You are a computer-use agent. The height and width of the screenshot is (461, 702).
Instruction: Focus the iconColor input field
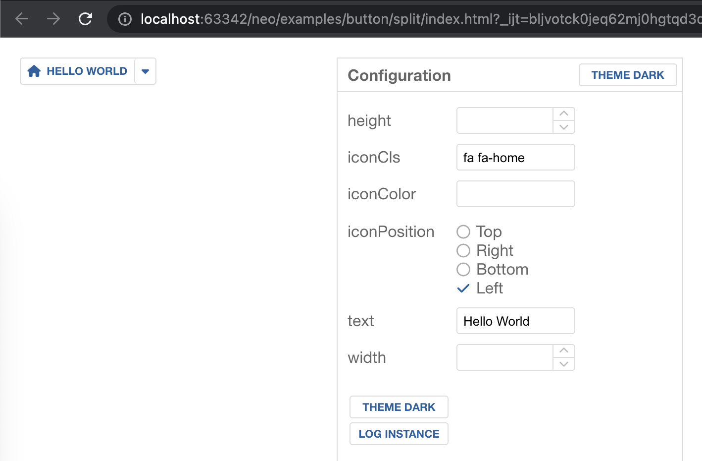click(x=516, y=194)
